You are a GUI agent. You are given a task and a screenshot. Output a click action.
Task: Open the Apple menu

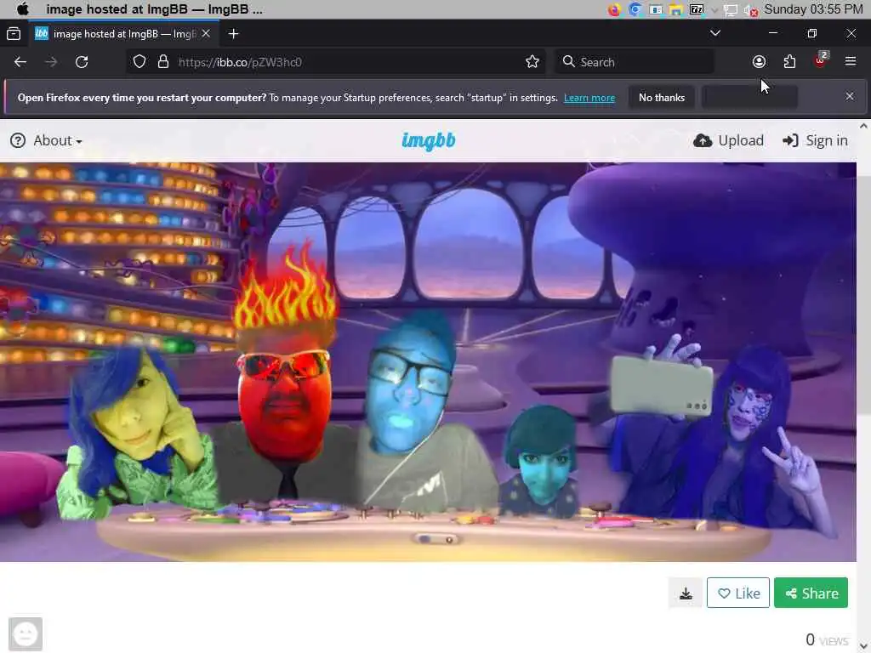22,9
